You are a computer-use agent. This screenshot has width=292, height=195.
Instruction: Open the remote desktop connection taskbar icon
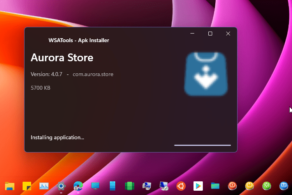point(164,186)
